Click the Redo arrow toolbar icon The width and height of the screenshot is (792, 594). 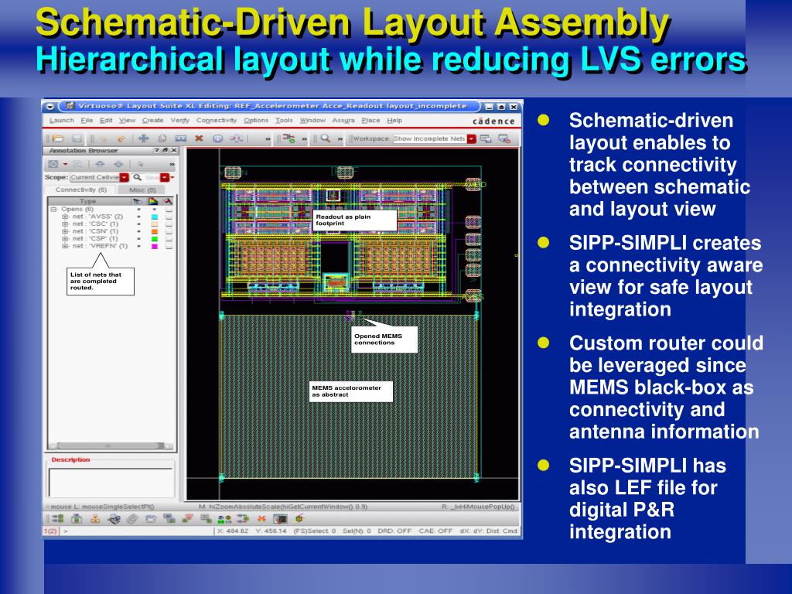tap(121, 138)
